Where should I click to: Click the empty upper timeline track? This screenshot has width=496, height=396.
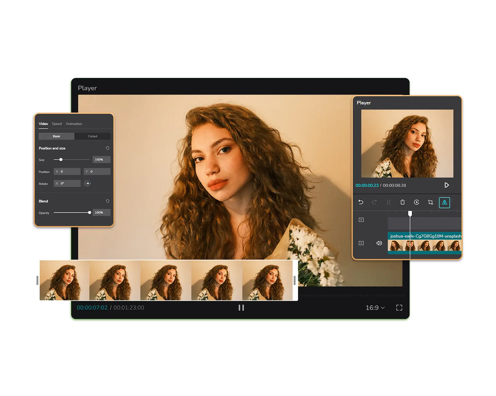[x=425, y=223]
